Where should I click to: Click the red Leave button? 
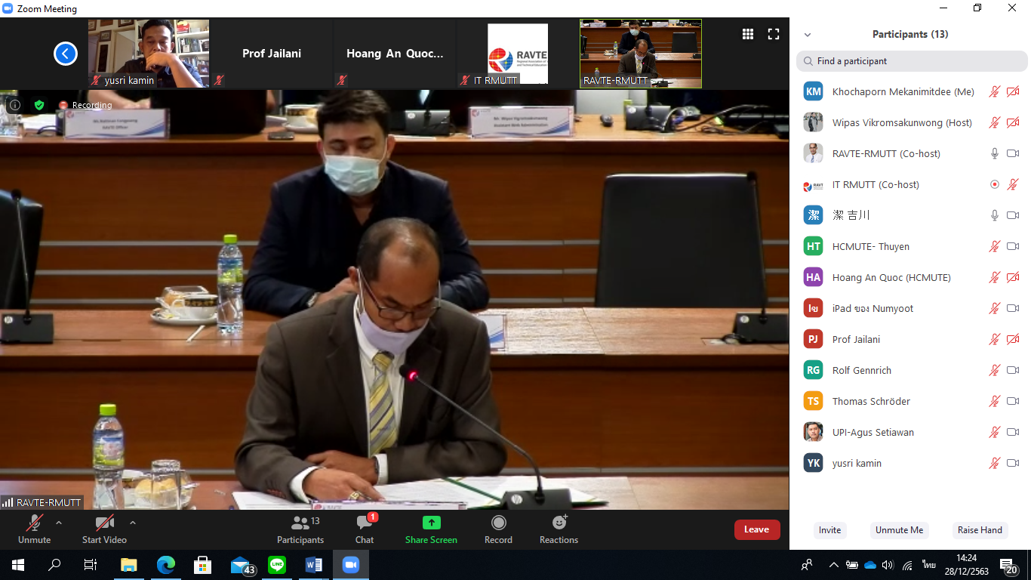coord(756,529)
